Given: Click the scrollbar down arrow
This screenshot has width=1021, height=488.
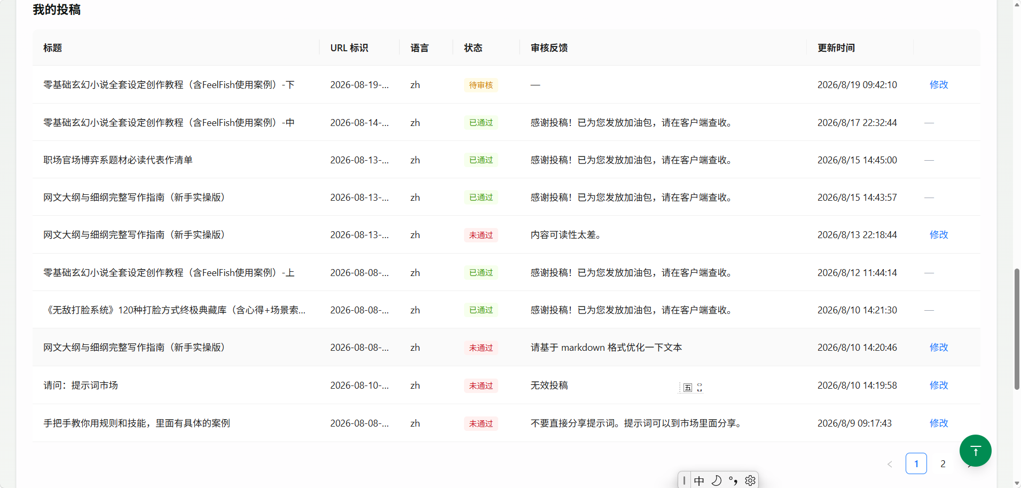Looking at the screenshot, I should 1016,483.
